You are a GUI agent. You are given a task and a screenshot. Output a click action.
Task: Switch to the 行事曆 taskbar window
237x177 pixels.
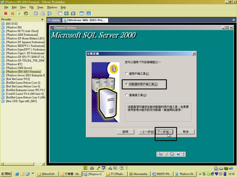point(71,174)
